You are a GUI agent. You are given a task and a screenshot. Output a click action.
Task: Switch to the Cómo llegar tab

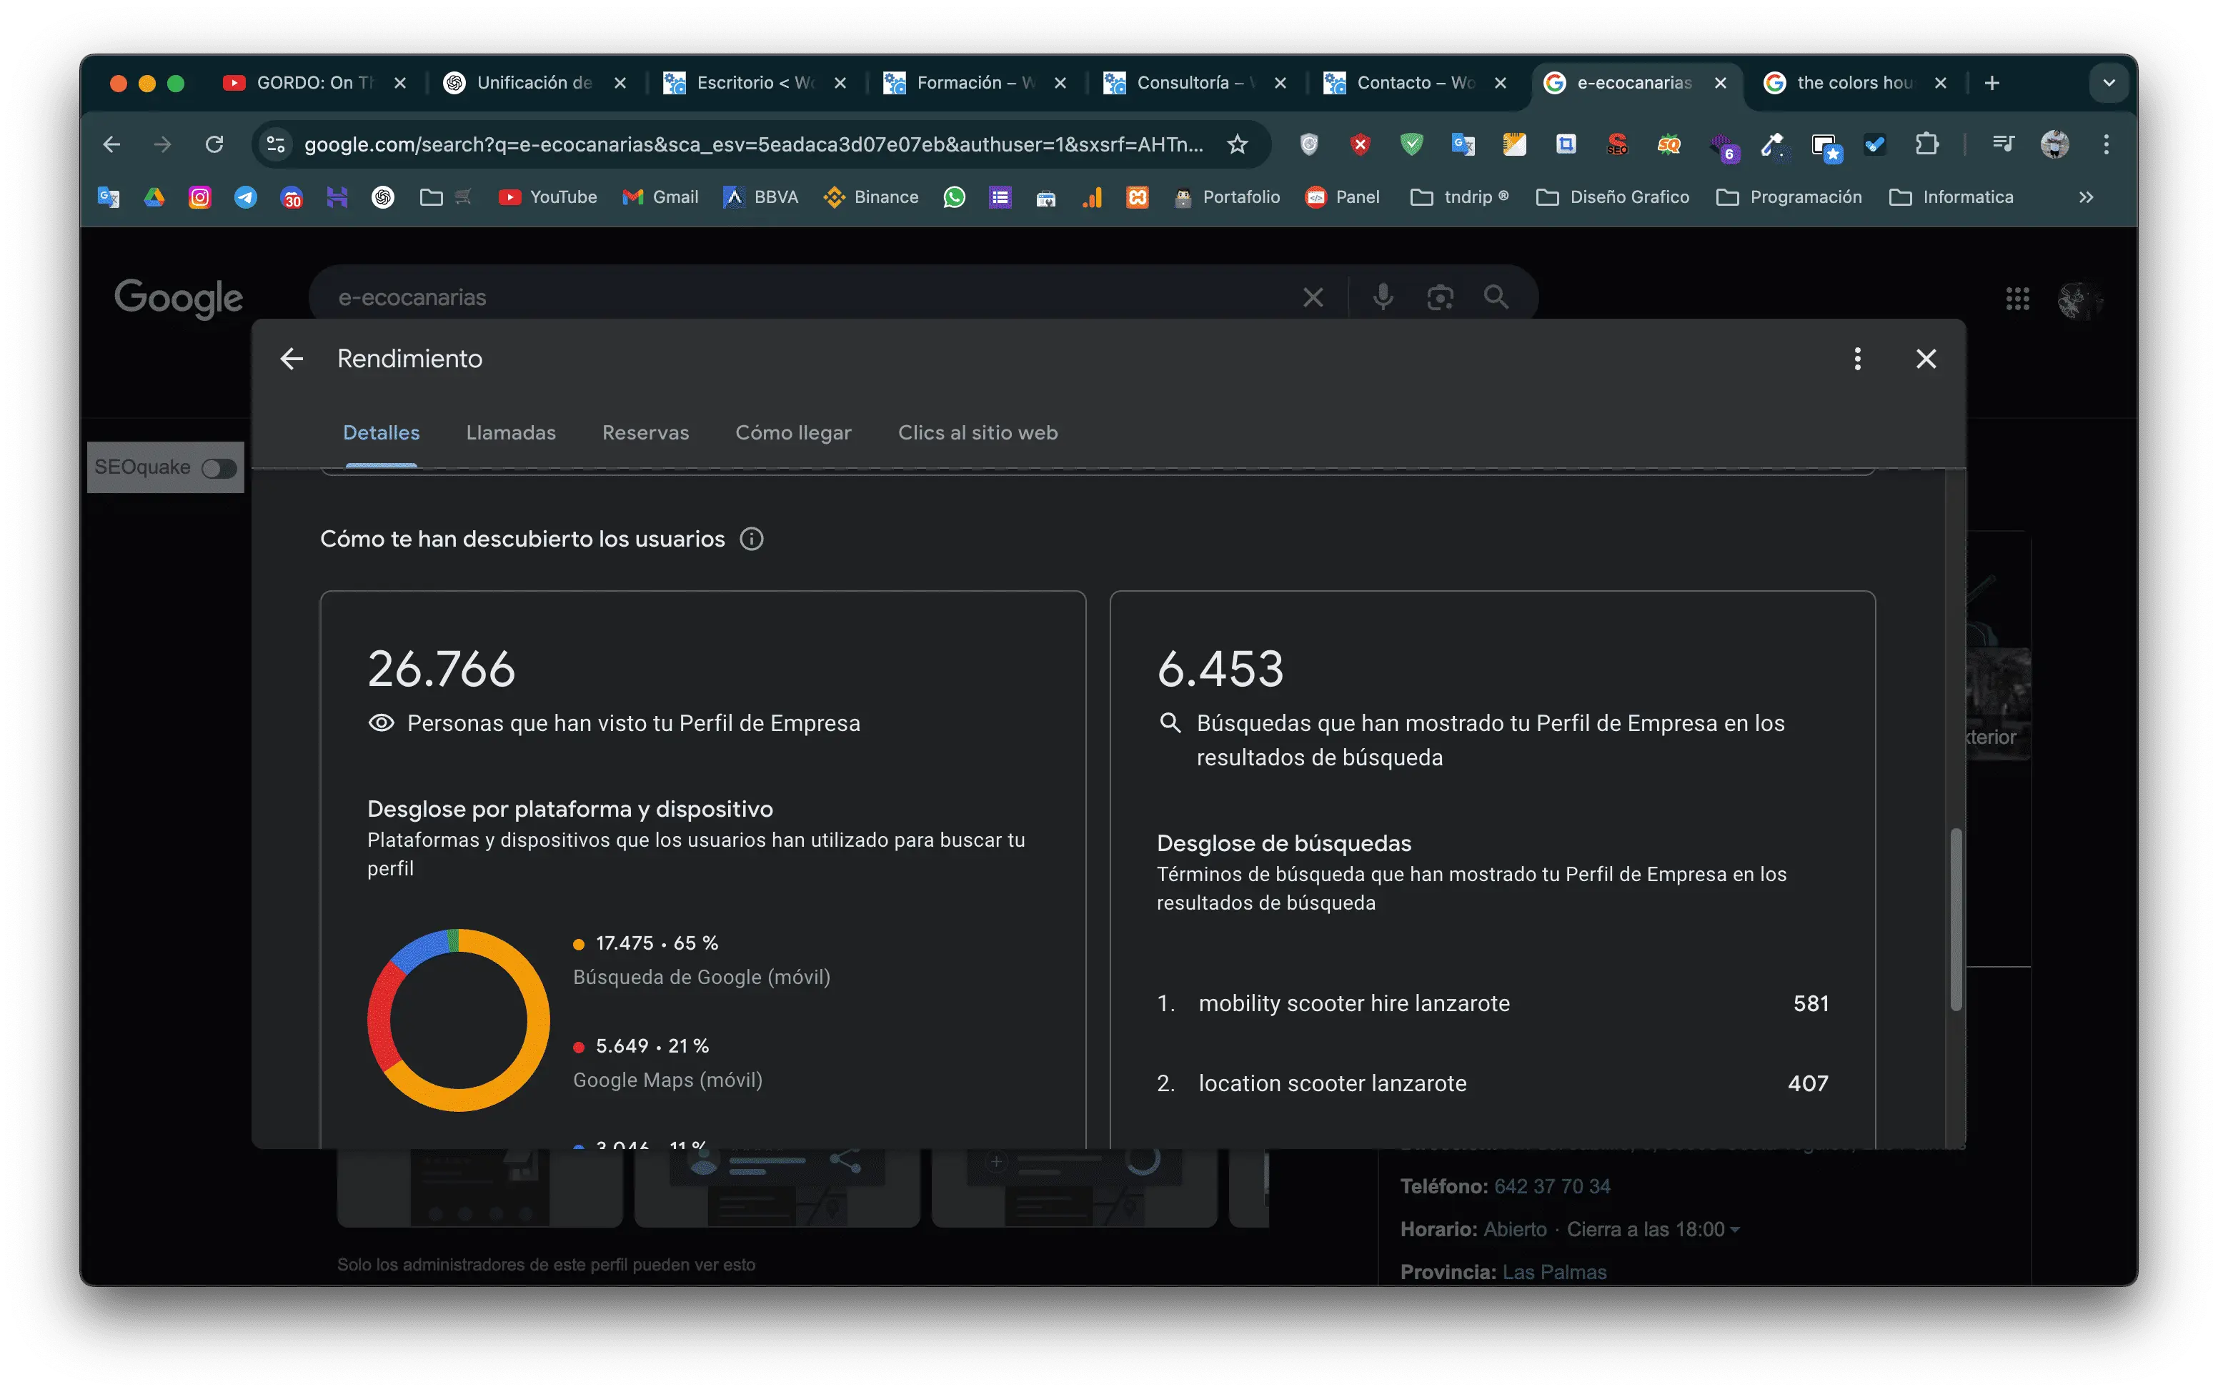click(793, 433)
